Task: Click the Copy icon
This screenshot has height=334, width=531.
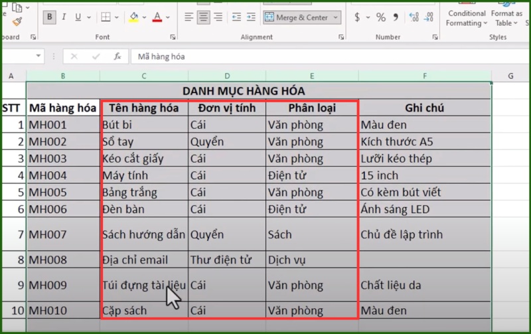Action: [17, 7]
